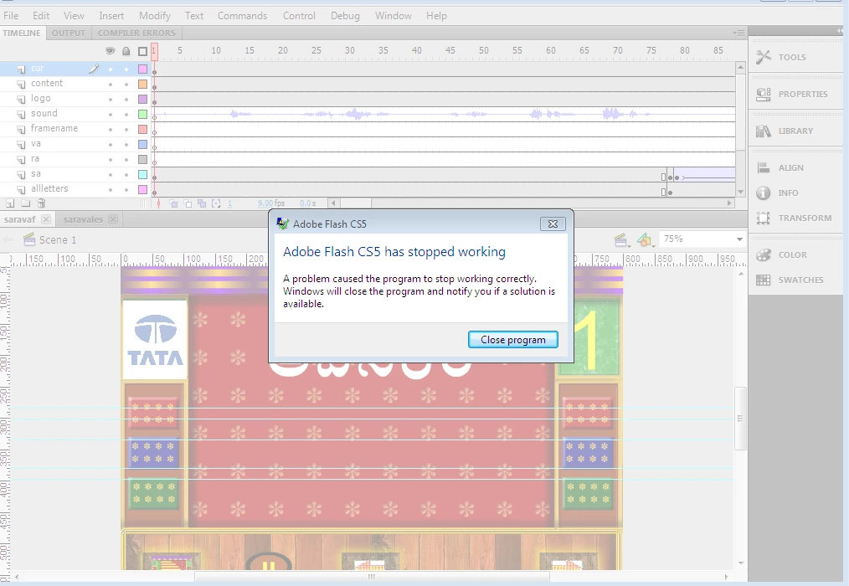Viewport: 849px width, 586px height.
Task: Click the timeline vertical scrollbar down arrow
Action: (740, 192)
